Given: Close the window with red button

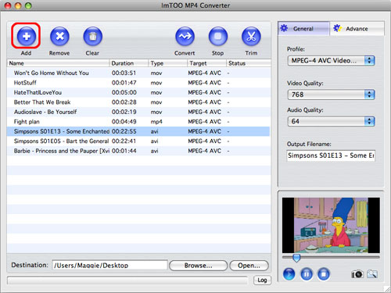Looking at the screenshot, I should (x=8, y=5).
